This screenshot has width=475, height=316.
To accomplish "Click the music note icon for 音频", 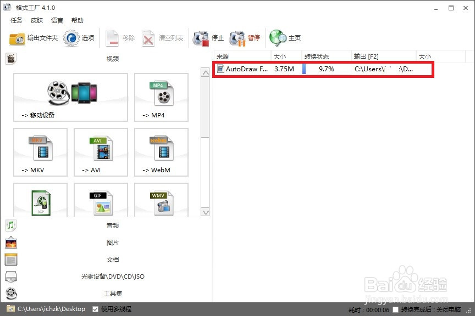I will point(11,225).
